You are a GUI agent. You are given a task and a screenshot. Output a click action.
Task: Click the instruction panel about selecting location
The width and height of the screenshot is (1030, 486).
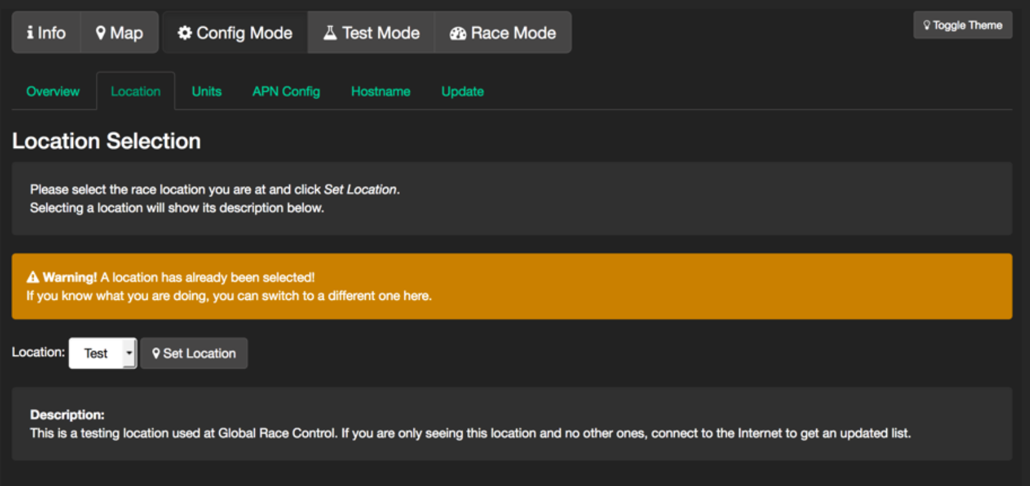511,198
